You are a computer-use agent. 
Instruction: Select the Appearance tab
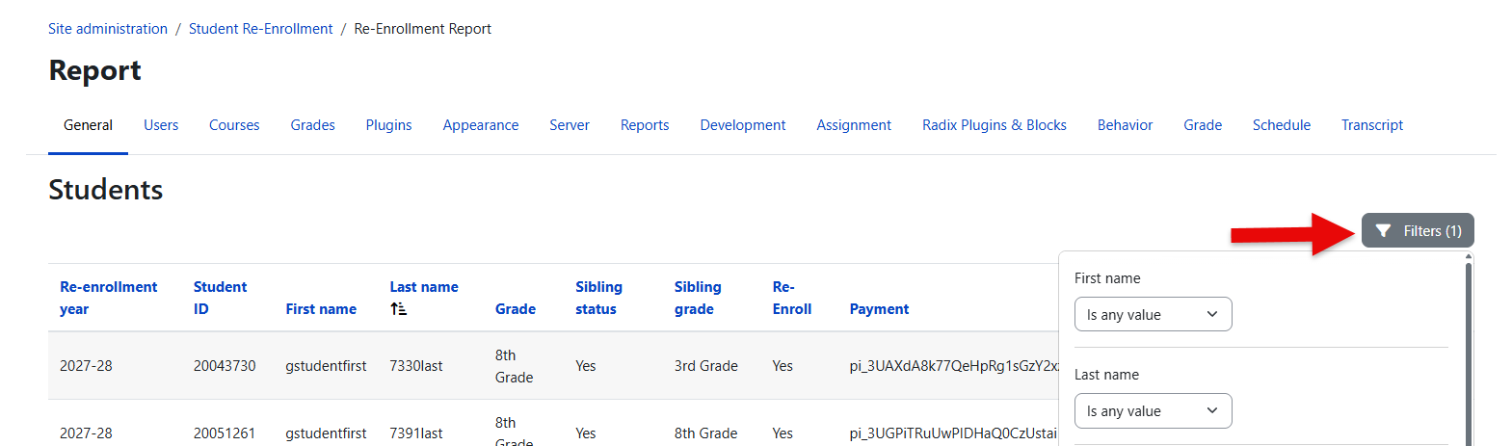point(481,125)
